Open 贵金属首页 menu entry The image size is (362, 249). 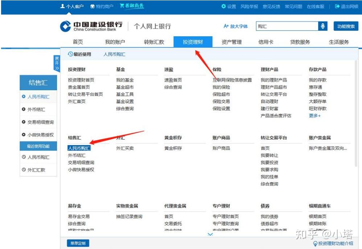pos(79,87)
